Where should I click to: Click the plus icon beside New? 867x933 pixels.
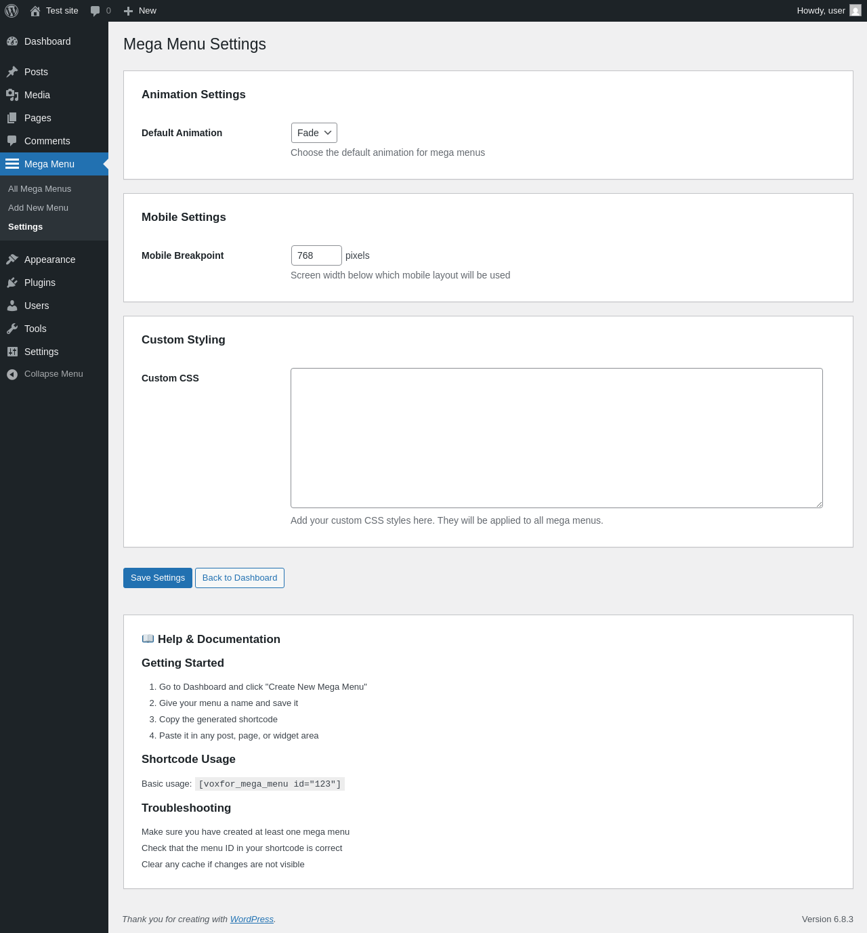128,11
